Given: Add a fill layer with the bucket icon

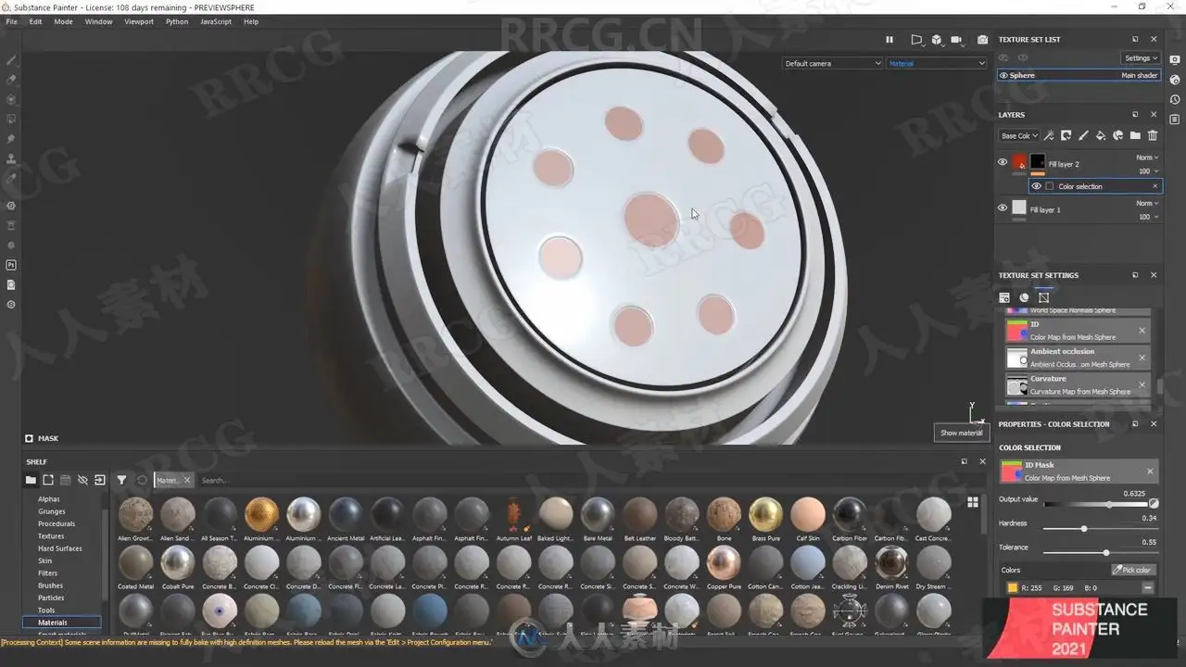Looking at the screenshot, I should click(x=1101, y=135).
